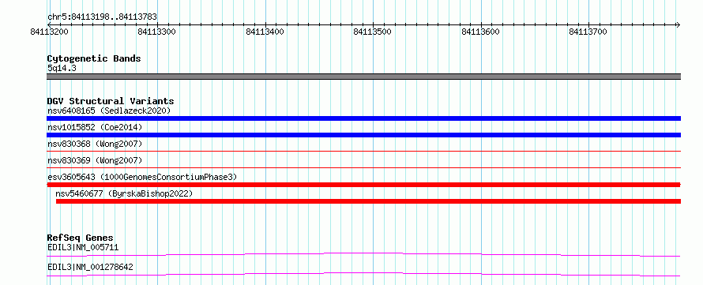Click ruler tick label 84113300
The height and width of the screenshot is (285, 703).
click(x=157, y=32)
